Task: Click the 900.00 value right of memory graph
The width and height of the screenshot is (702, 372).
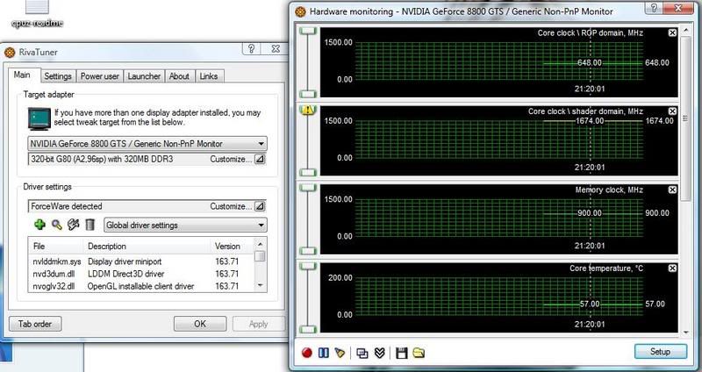Action: (657, 213)
